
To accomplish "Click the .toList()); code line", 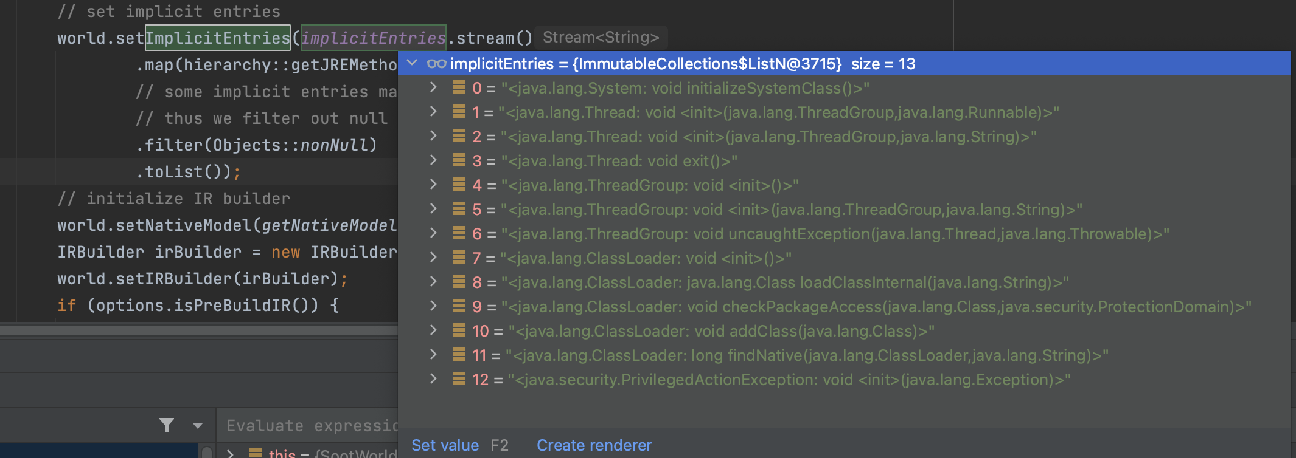I will [x=188, y=172].
